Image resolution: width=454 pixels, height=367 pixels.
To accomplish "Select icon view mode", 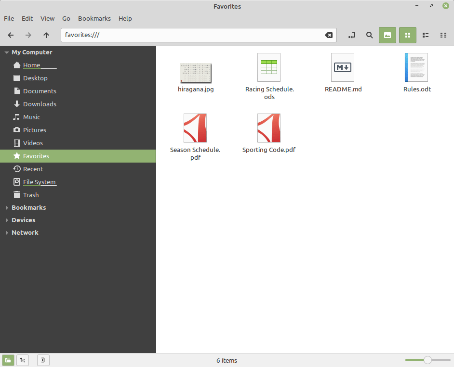I will click(x=407, y=35).
